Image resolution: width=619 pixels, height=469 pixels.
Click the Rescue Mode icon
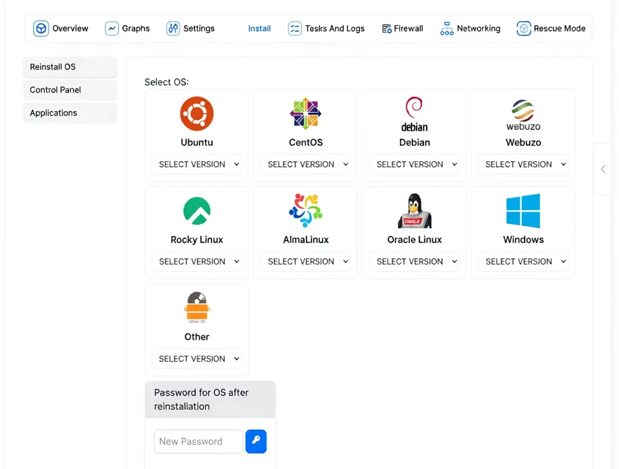point(523,28)
